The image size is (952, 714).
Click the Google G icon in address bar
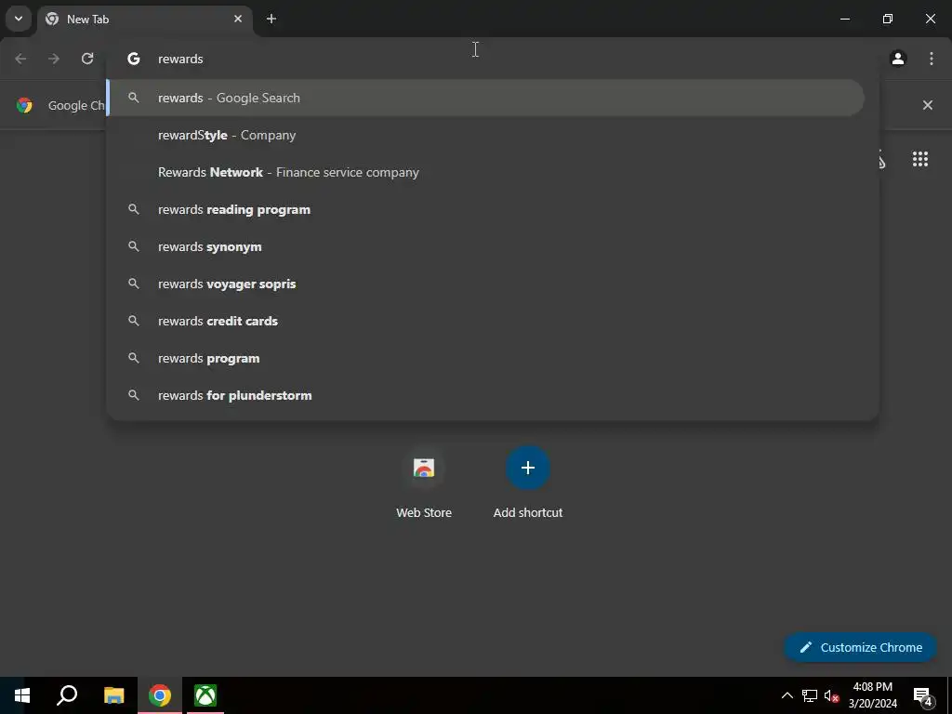point(134,59)
